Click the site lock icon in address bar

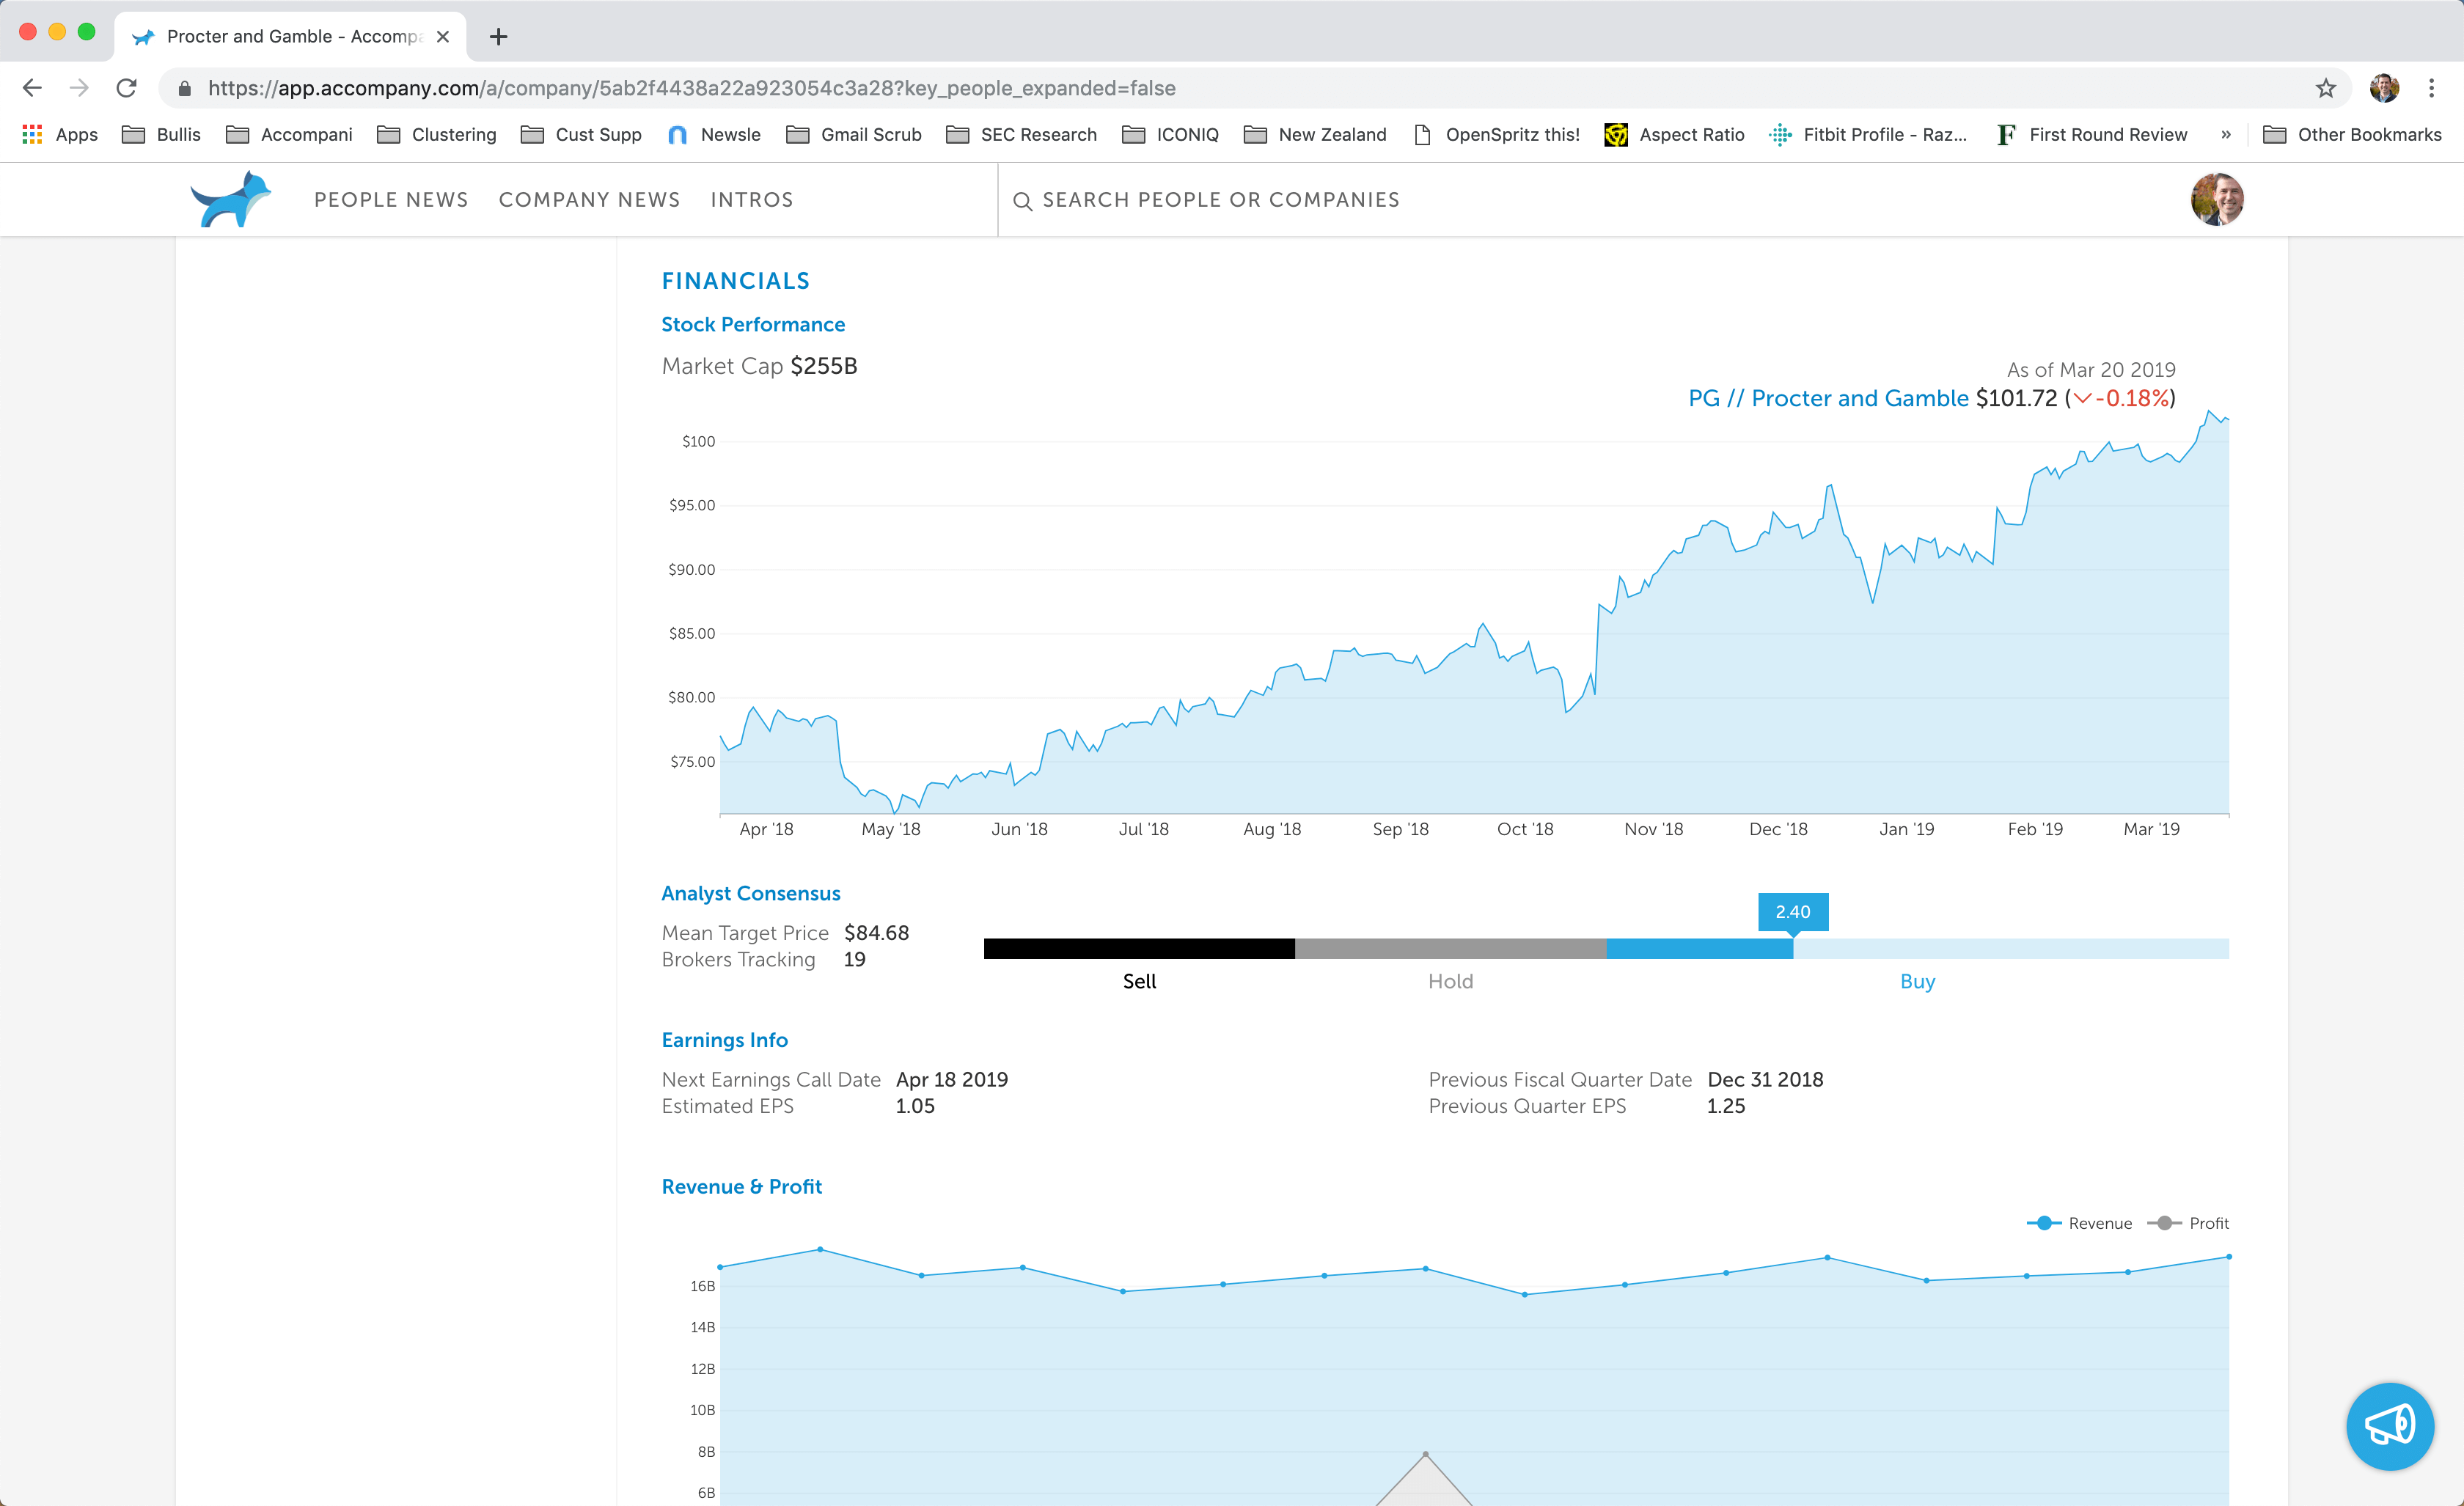point(184,88)
